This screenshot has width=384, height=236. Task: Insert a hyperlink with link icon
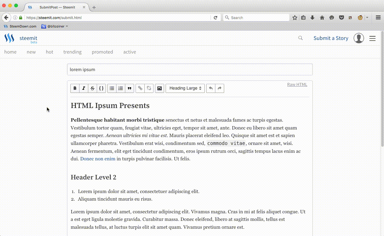tap(140, 88)
